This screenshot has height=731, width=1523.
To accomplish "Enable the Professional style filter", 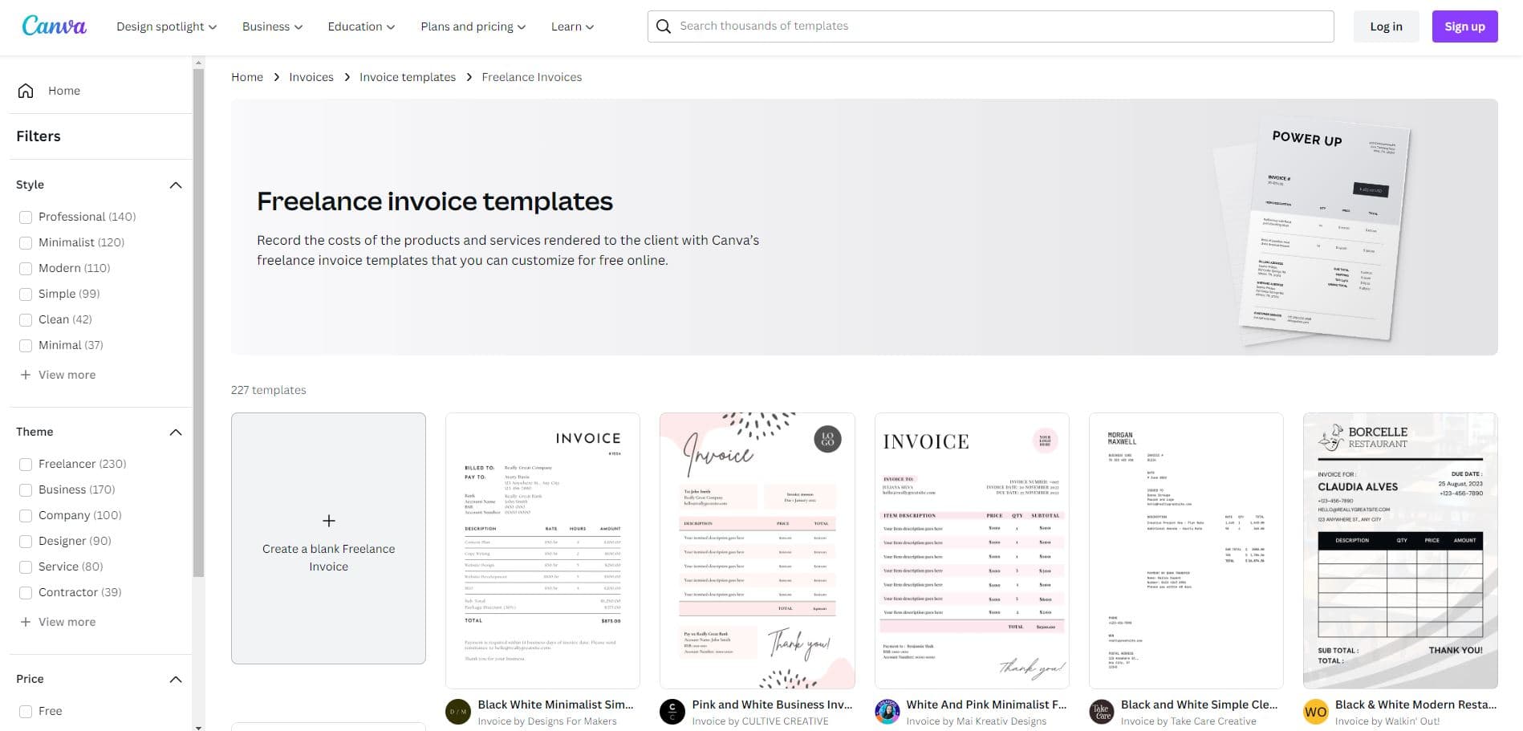I will 26,217.
